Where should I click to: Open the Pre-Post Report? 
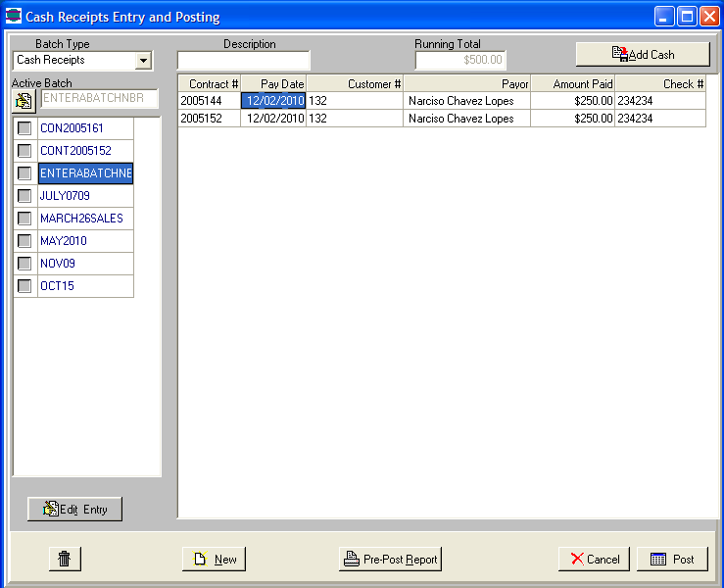390,559
